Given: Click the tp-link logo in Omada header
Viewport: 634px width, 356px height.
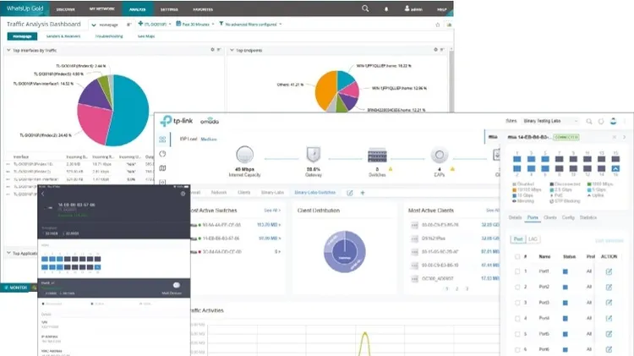Looking at the screenshot, I should (x=177, y=121).
